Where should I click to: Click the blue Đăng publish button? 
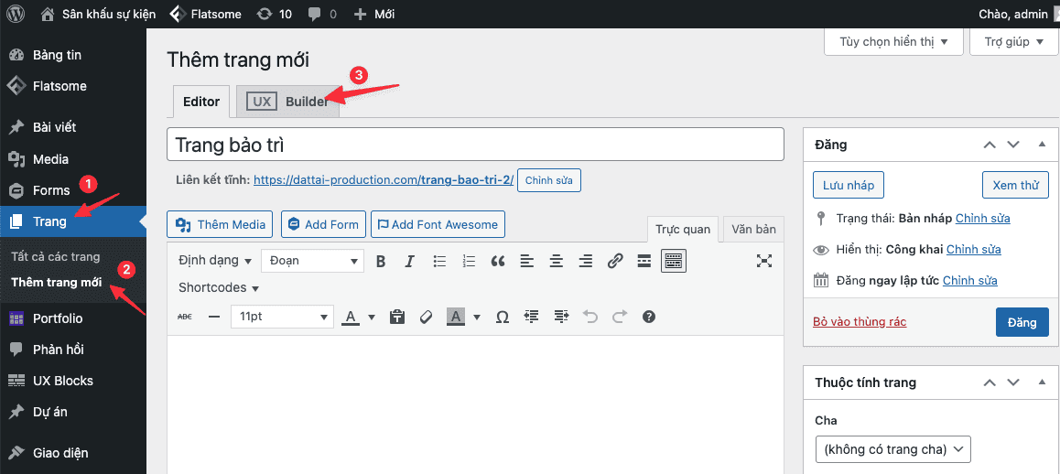1022,322
